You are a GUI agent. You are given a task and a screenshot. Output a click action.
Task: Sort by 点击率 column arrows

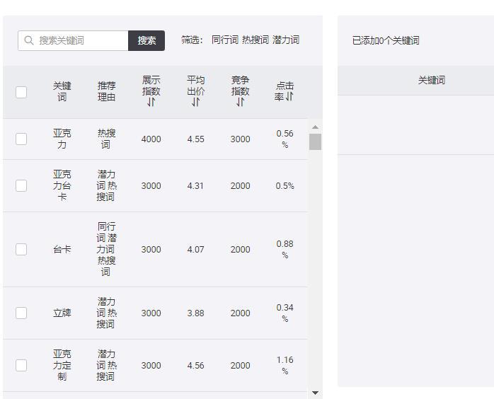(x=289, y=97)
